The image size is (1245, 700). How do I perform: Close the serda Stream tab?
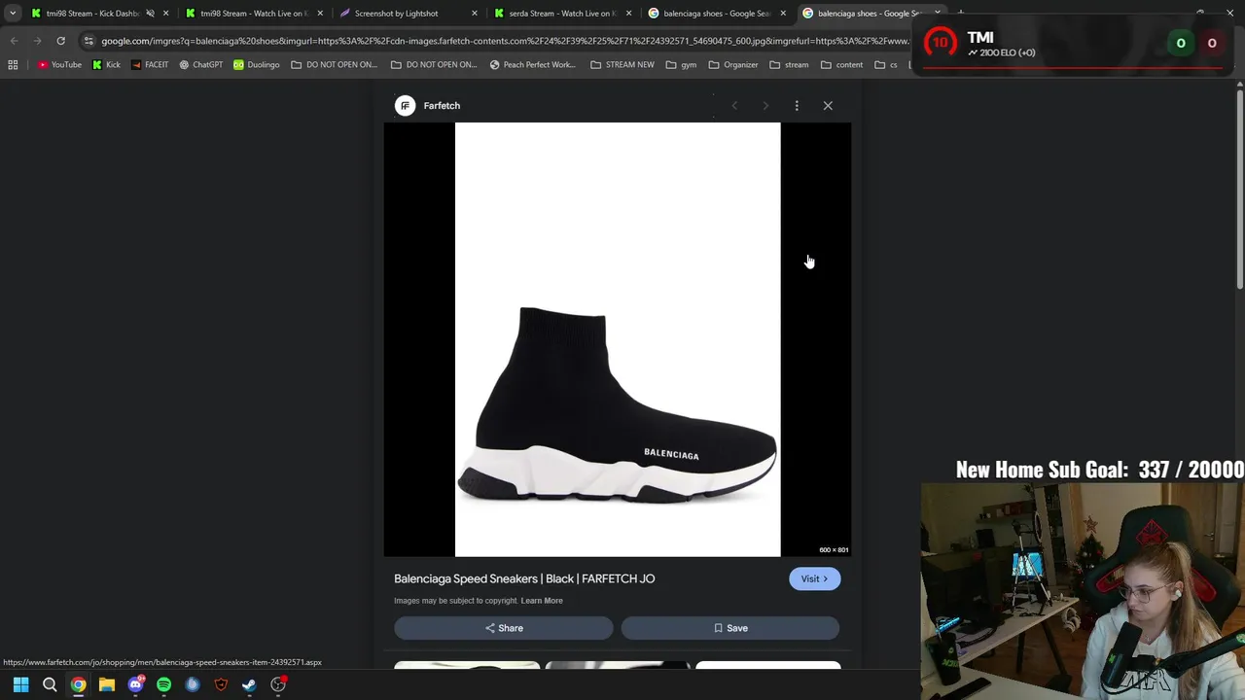tap(629, 14)
